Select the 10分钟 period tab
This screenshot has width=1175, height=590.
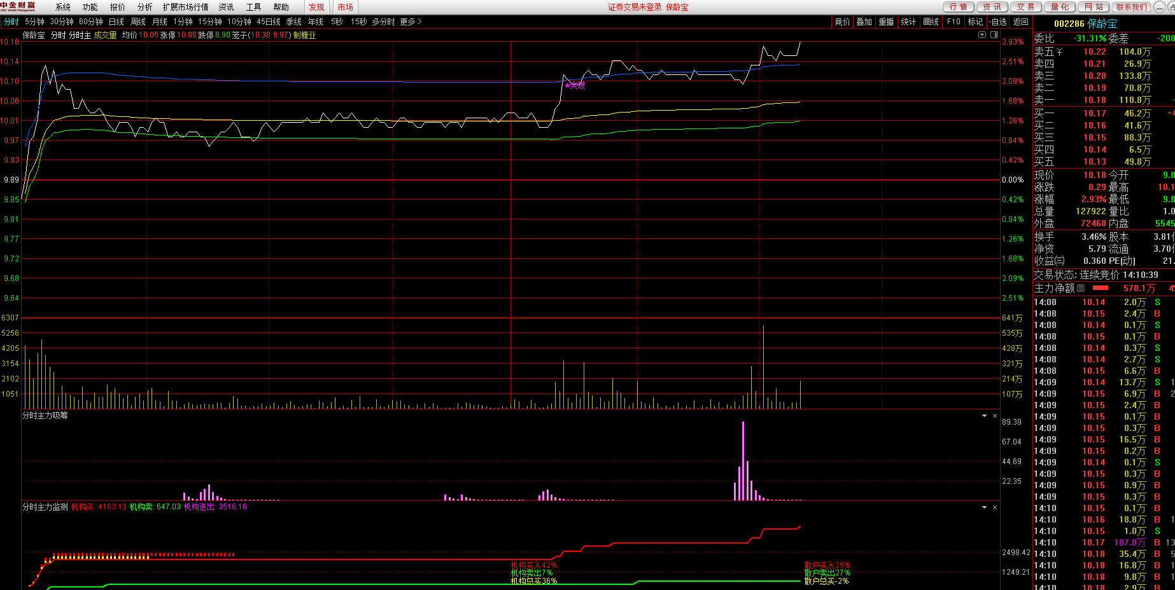[239, 22]
